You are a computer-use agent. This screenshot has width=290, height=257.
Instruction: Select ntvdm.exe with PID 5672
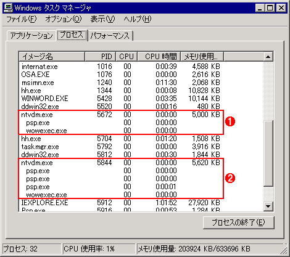pyautogui.click(x=121, y=115)
